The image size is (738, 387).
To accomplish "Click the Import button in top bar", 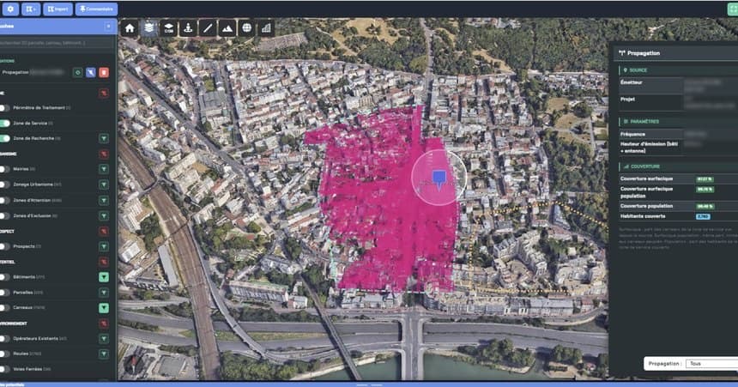I will click(x=57, y=9).
